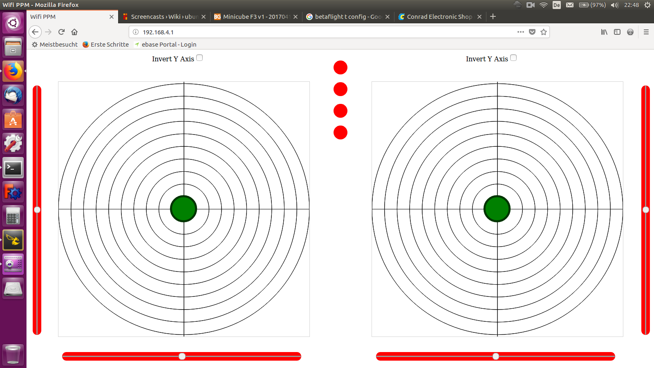The image size is (654, 368).
Task: Go to the Firefox home page
Action: (74, 32)
